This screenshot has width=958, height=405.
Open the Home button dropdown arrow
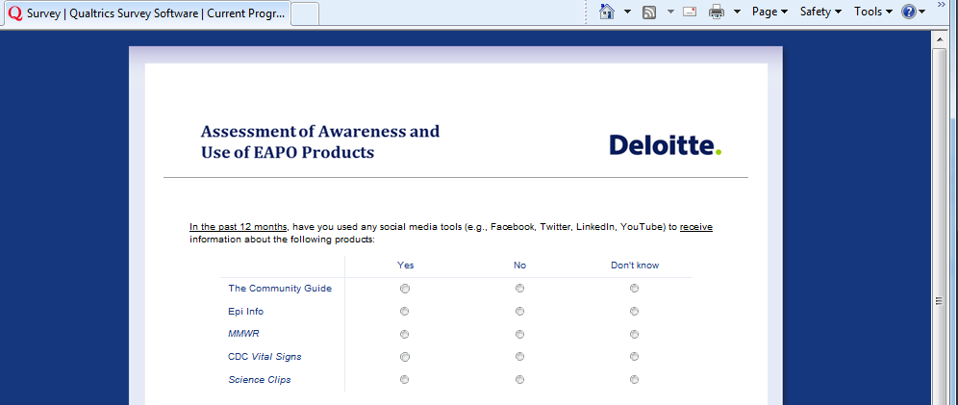(x=627, y=12)
